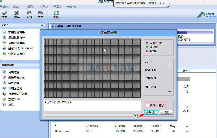
Task: Launch Migrate OS to SSD/HDD wizard
Action: [x=21, y=48]
